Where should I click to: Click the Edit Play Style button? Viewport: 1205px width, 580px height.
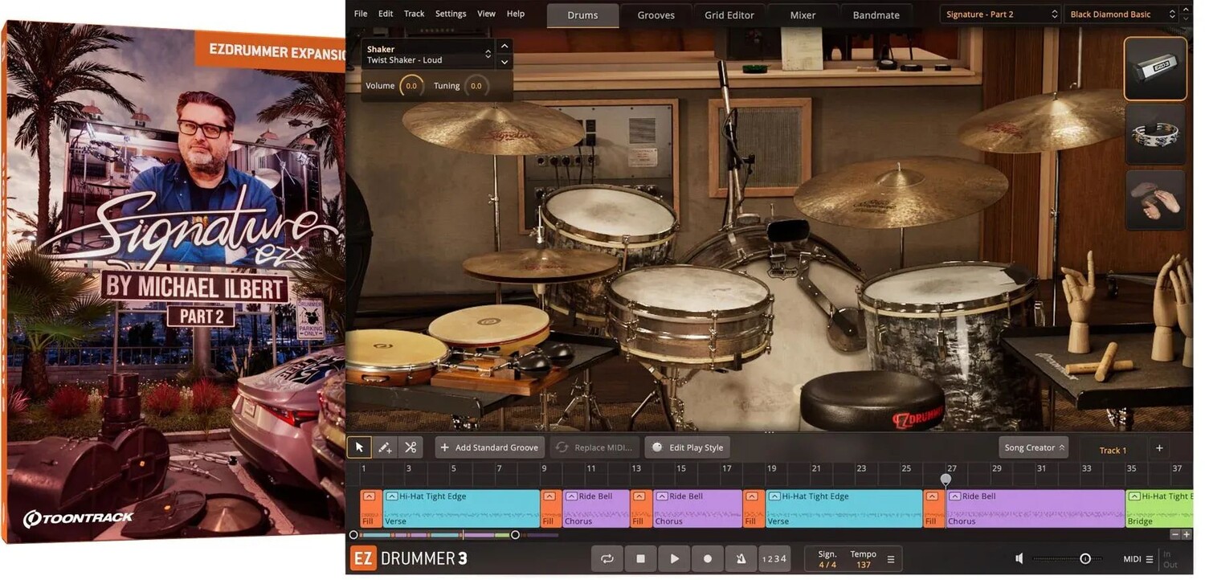[x=688, y=447]
